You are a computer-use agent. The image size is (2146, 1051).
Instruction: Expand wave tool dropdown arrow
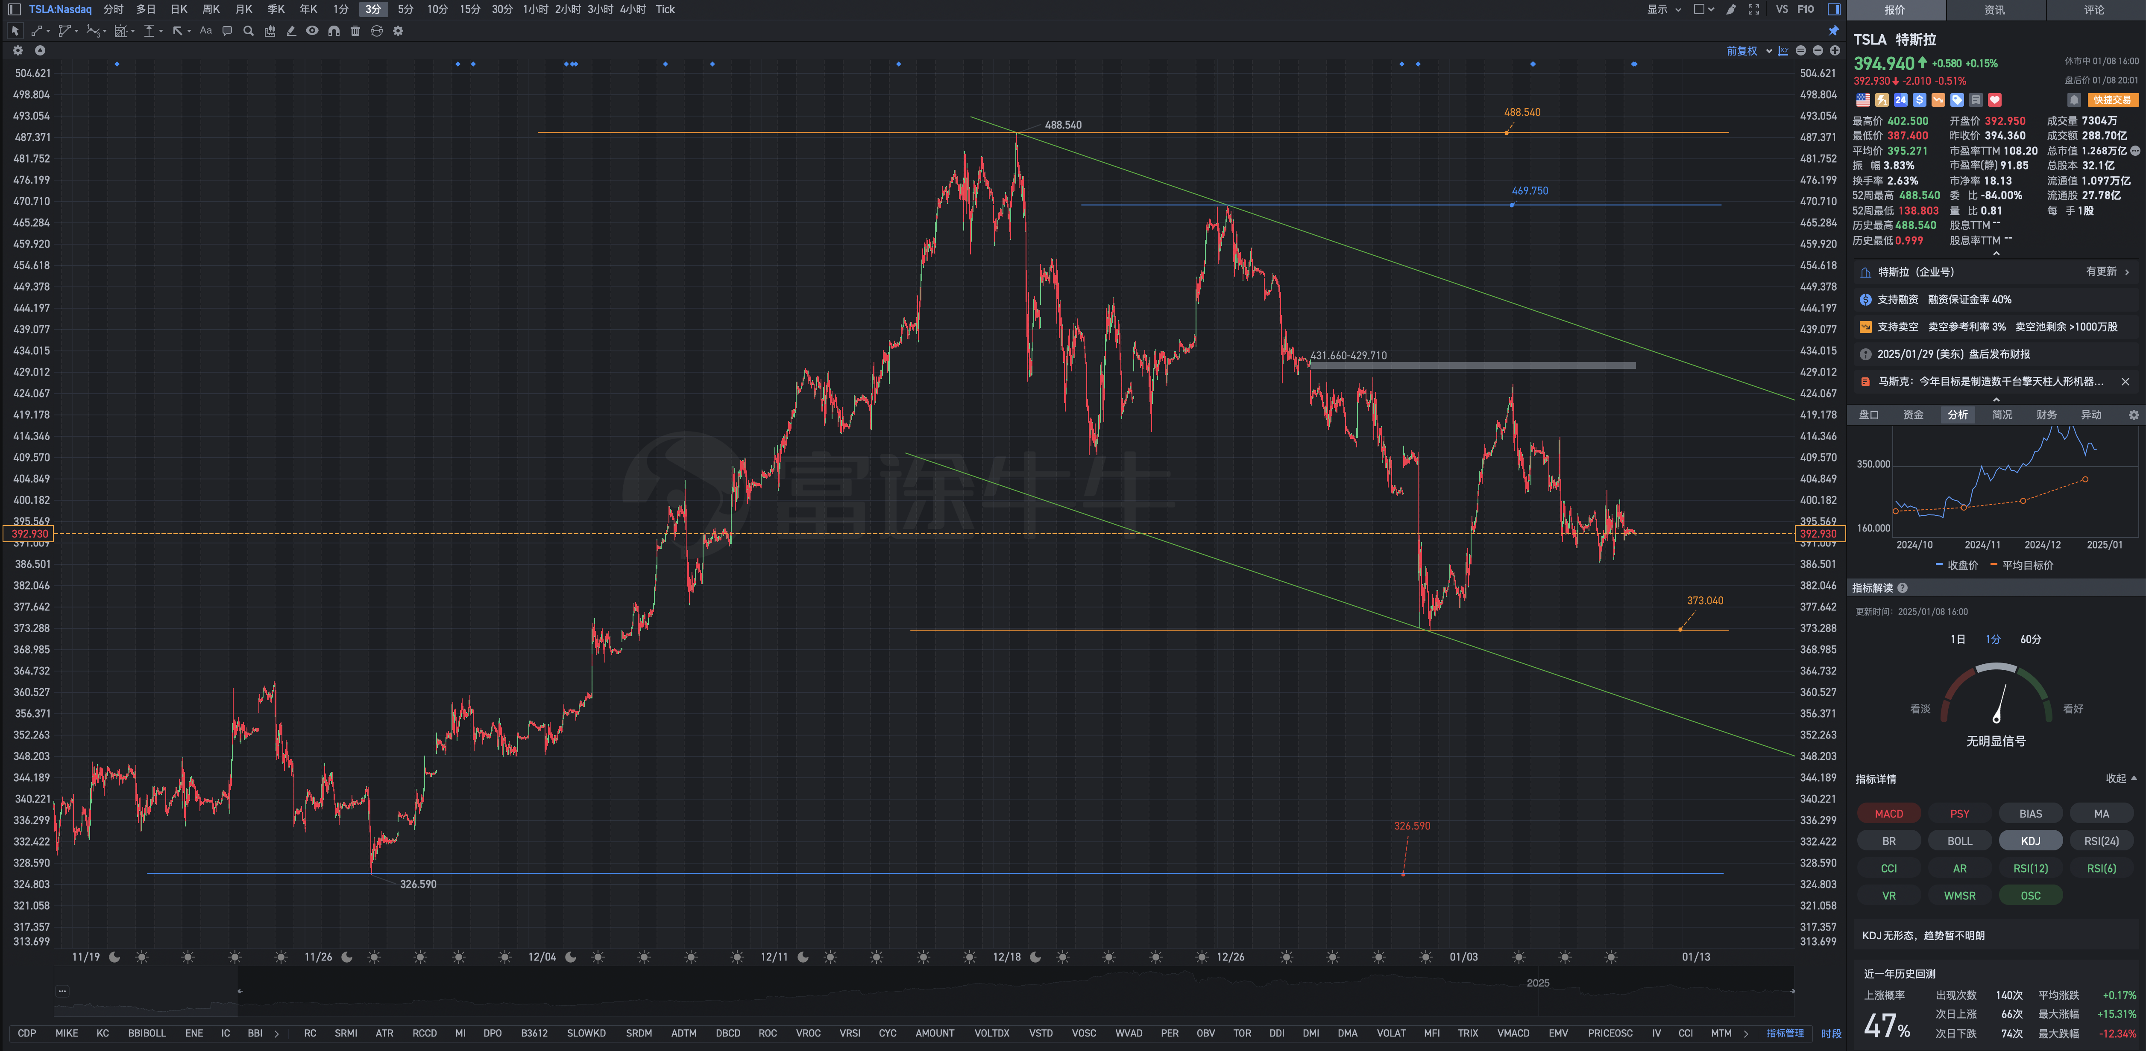tap(104, 32)
